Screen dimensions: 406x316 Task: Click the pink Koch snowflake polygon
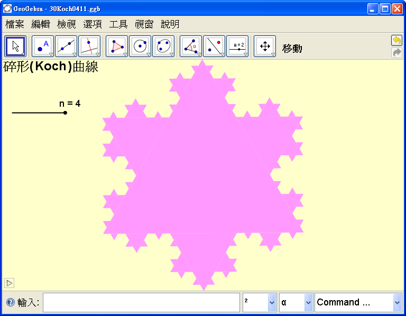coord(203,176)
